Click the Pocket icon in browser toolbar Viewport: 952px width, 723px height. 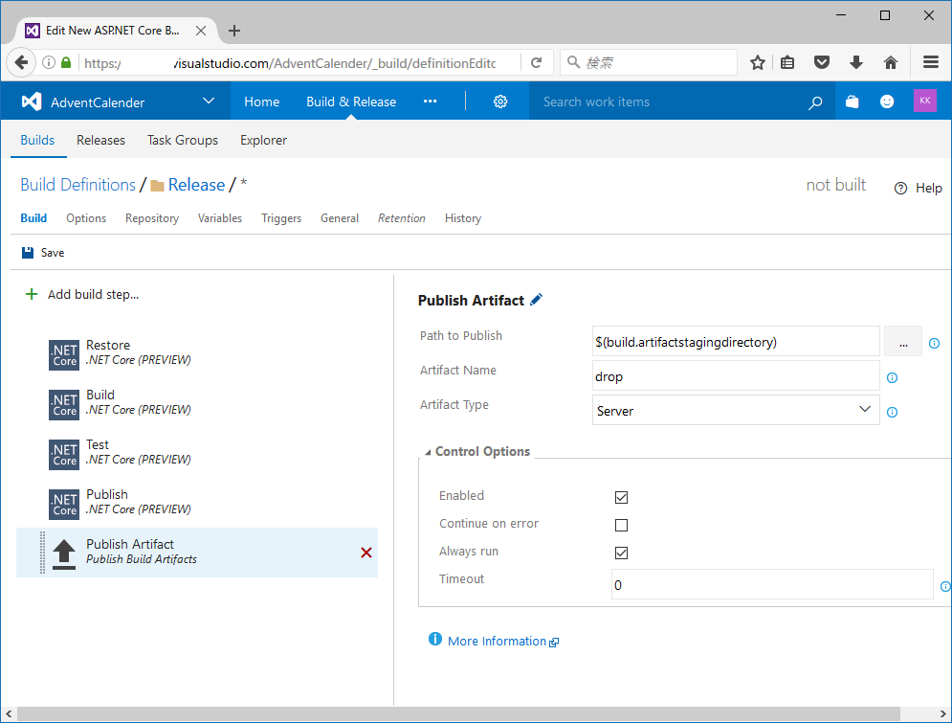(822, 62)
